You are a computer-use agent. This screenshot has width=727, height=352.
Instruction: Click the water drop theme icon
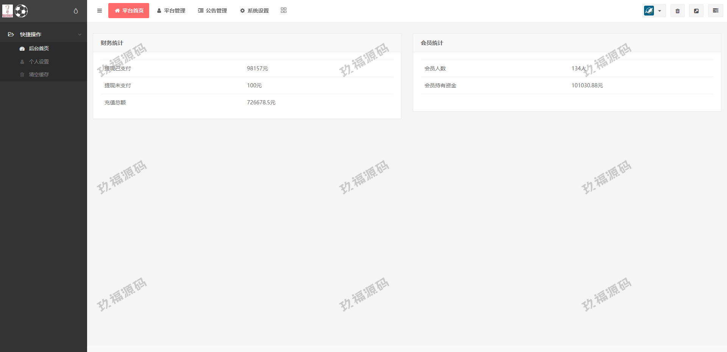76,11
